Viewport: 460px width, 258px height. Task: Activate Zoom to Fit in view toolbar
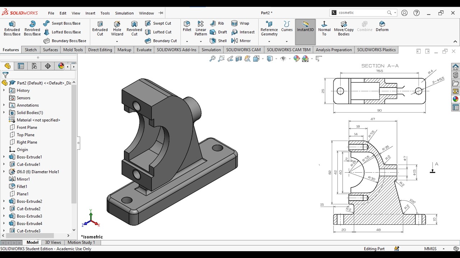click(212, 59)
